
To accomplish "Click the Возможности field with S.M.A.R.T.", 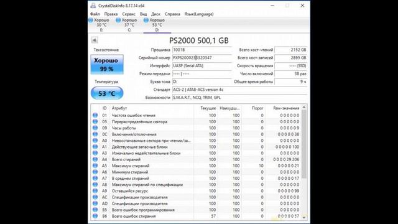I will point(239,98).
